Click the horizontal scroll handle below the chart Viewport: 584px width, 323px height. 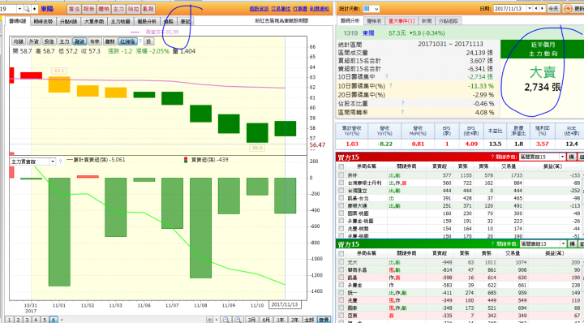(210, 320)
